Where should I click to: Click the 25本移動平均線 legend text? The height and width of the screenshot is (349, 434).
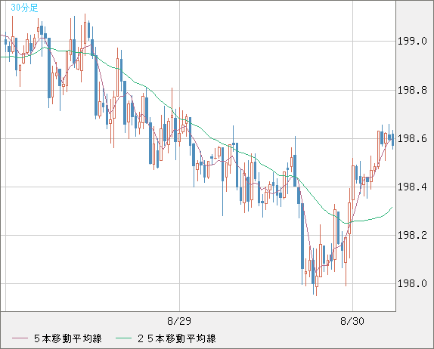click(177, 338)
